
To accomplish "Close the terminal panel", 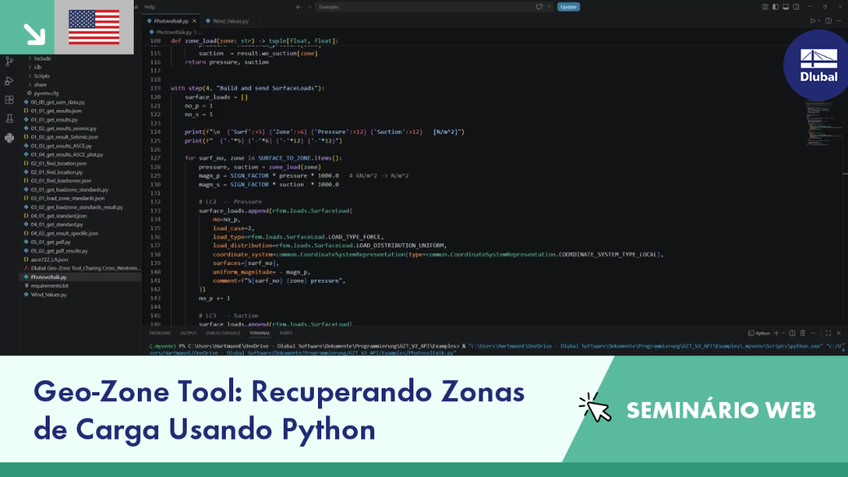I will click(x=839, y=333).
